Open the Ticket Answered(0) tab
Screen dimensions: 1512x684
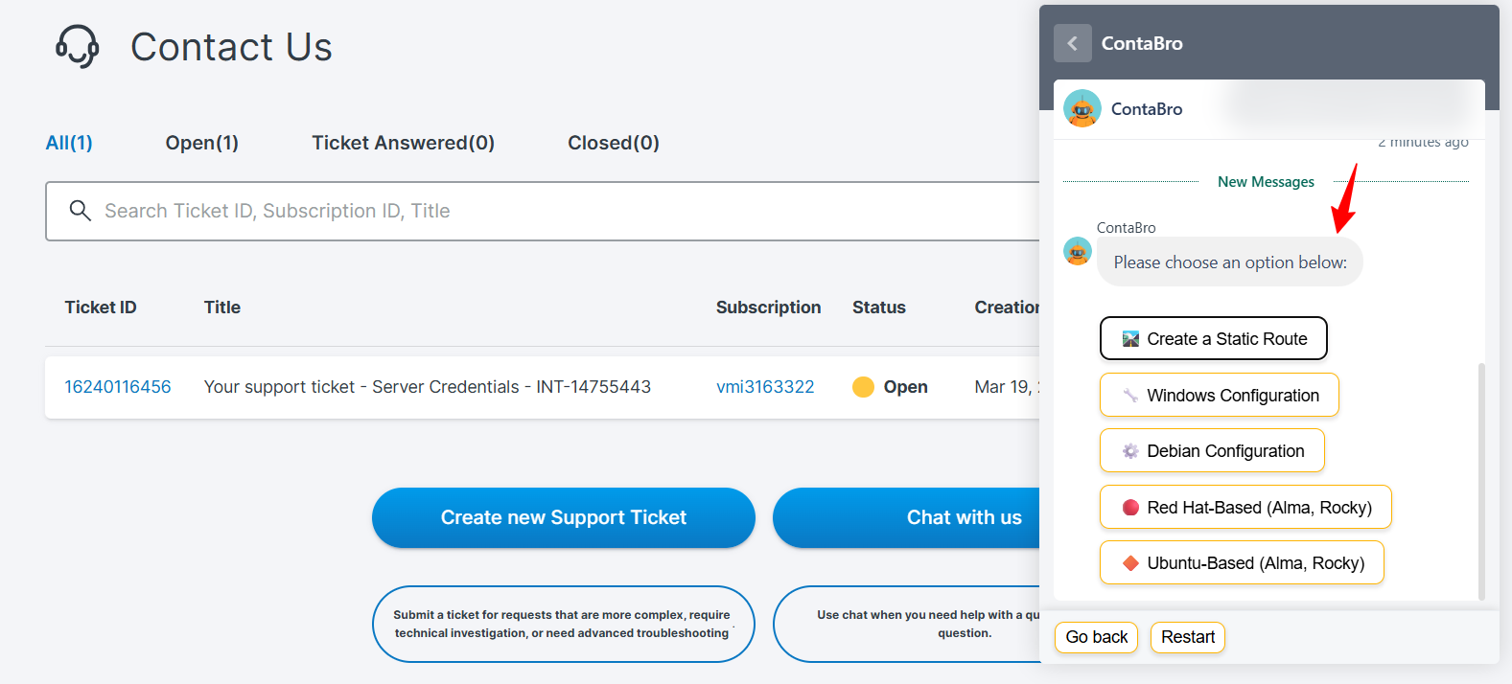403,143
